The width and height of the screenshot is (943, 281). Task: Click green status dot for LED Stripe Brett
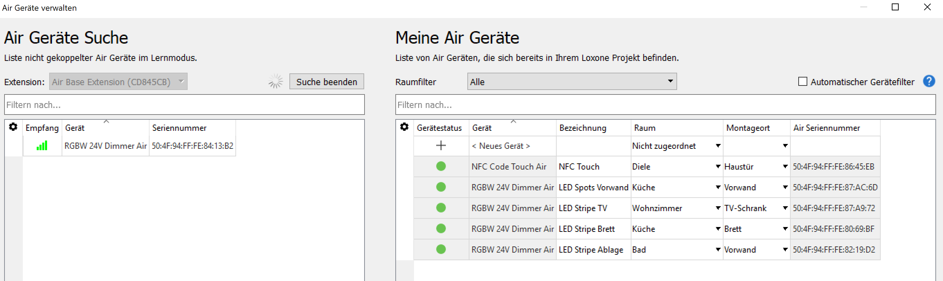pyautogui.click(x=441, y=229)
